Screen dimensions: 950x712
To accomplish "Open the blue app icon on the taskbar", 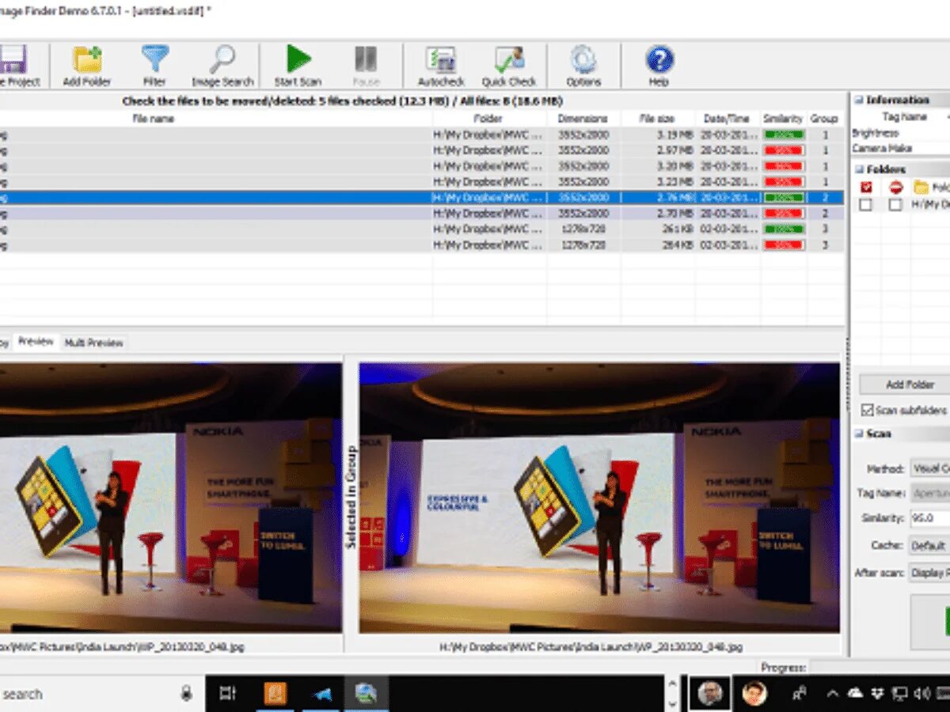I will click(x=323, y=694).
